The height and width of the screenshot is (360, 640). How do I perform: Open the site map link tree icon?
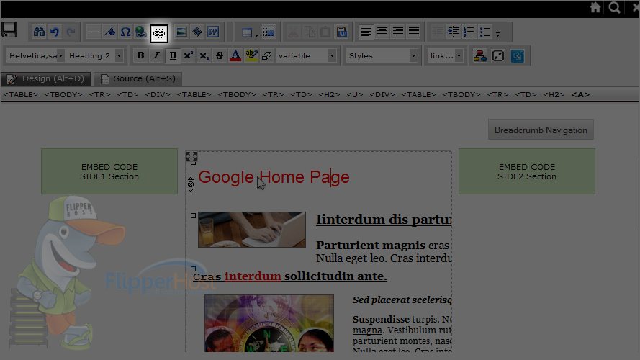[x=479, y=55]
